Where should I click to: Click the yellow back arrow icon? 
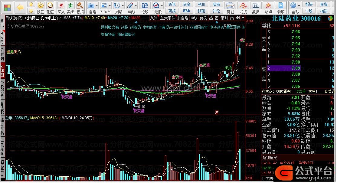pyautogui.click(x=20, y=8)
